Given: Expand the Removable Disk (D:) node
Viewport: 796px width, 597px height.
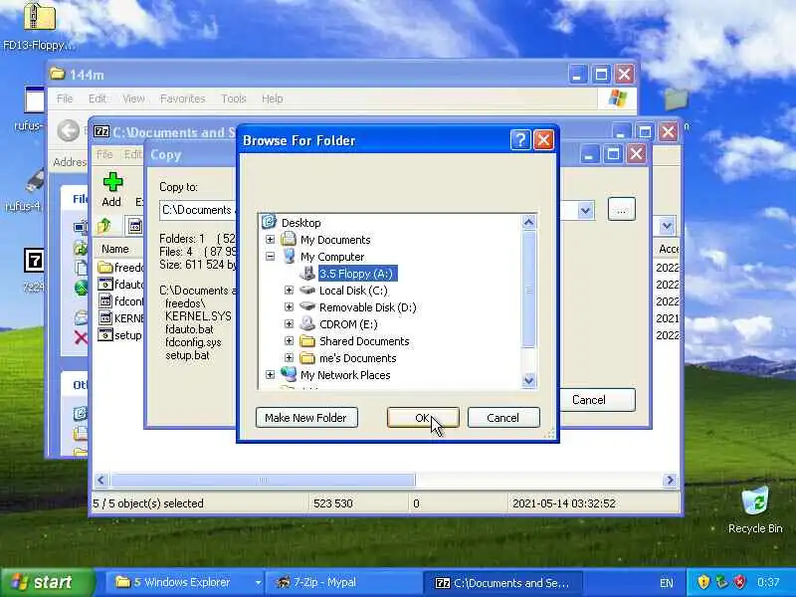Looking at the screenshot, I should tap(289, 307).
